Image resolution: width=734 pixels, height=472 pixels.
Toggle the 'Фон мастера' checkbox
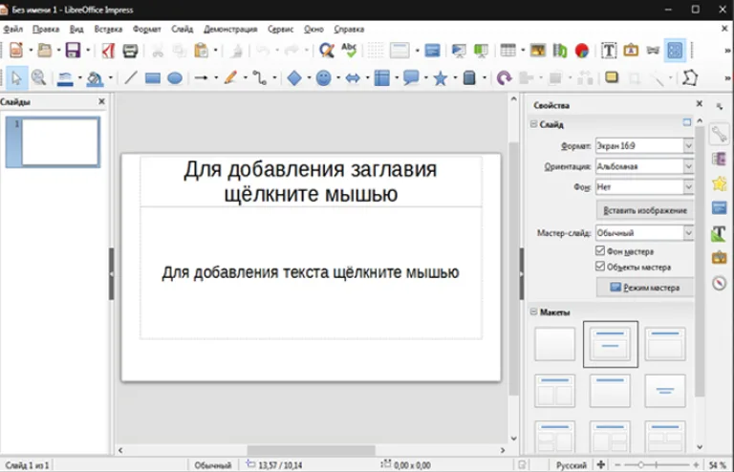(600, 250)
